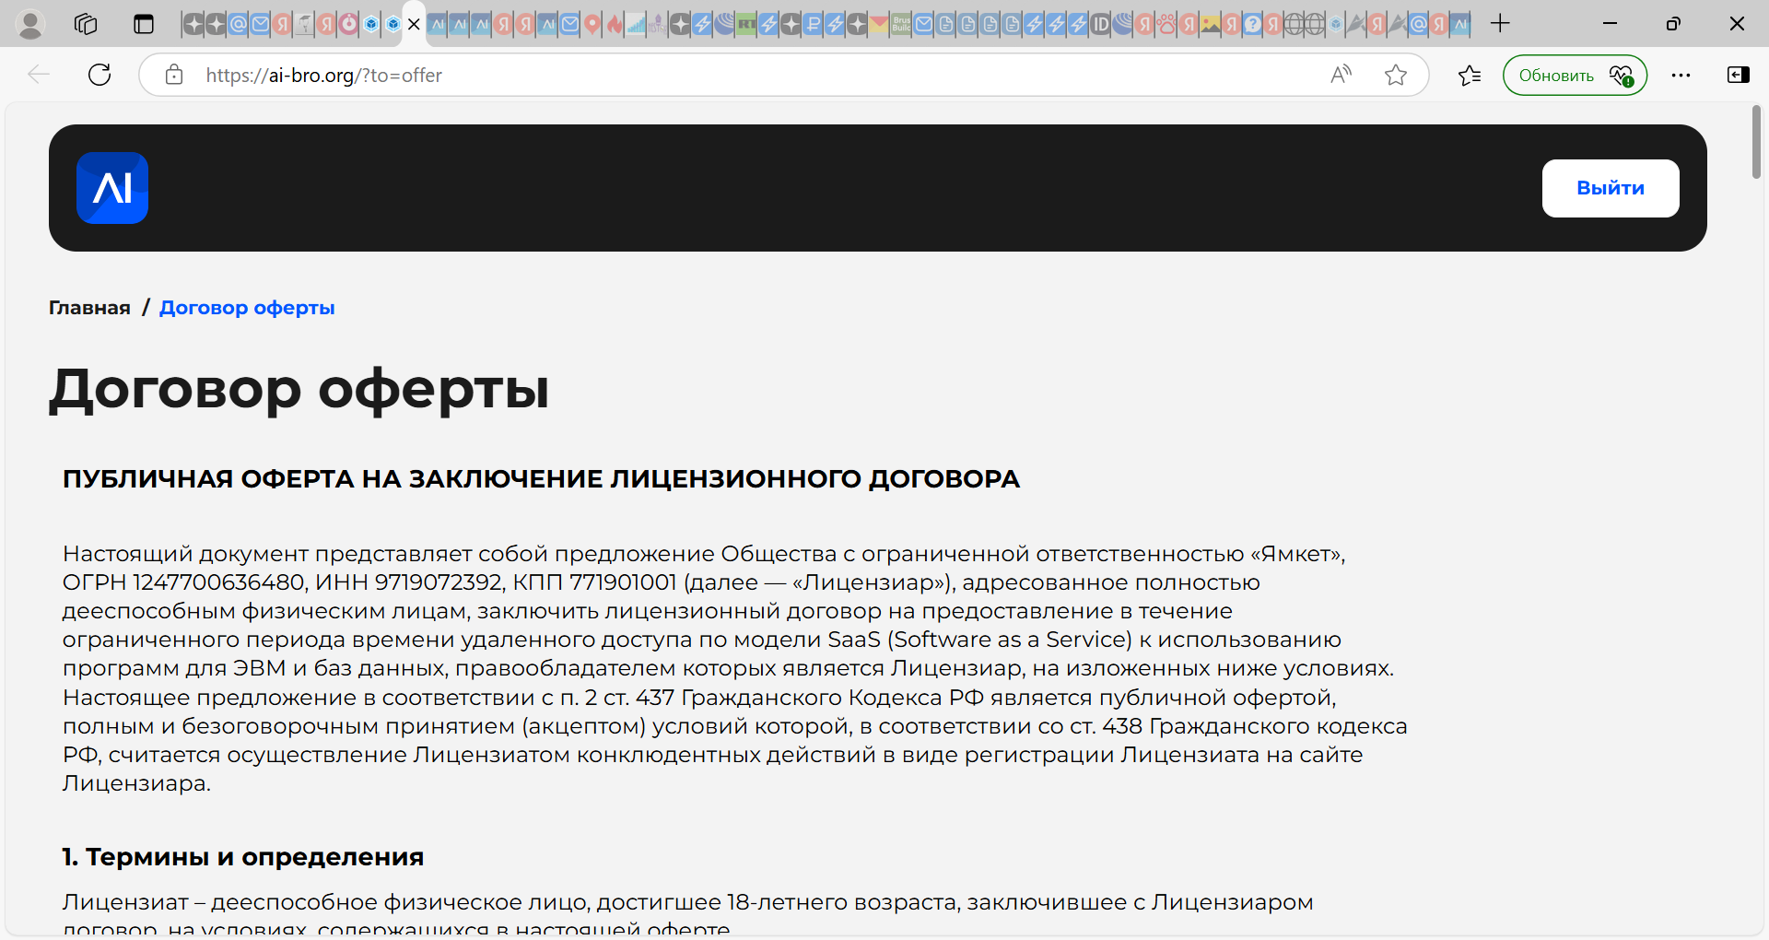Click the Договор оферты breadcrumb link
Image resolution: width=1769 pixels, height=940 pixels.
pyautogui.click(x=247, y=308)
